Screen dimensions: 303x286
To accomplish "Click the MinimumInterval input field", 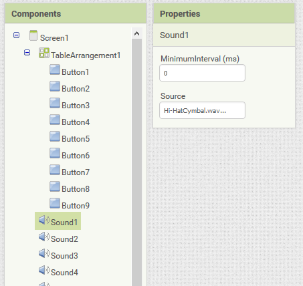I will coord(202,73).
